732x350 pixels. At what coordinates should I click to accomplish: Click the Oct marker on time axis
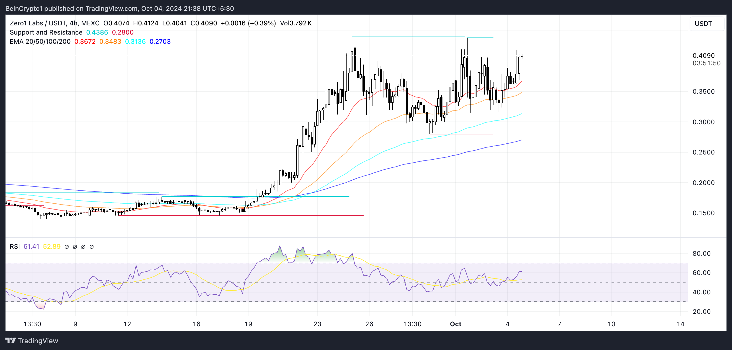(455, 324)
